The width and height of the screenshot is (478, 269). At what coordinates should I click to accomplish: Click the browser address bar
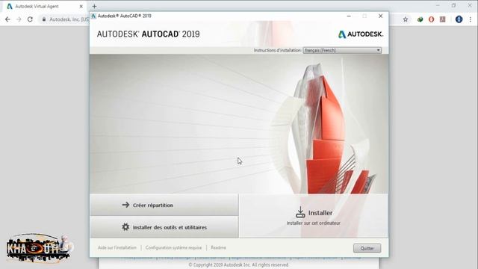(x=64, y=19)
